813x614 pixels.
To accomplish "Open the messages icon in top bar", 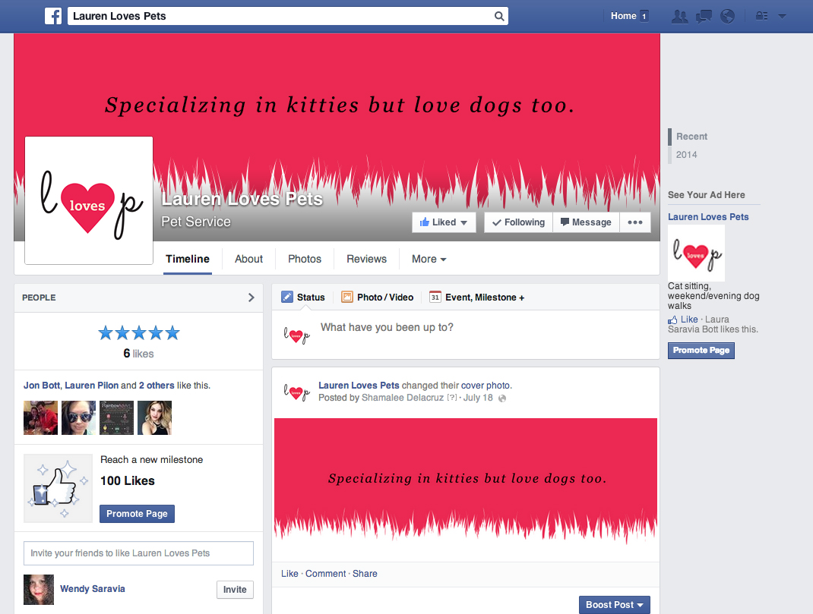I will [x=704, y=17].
